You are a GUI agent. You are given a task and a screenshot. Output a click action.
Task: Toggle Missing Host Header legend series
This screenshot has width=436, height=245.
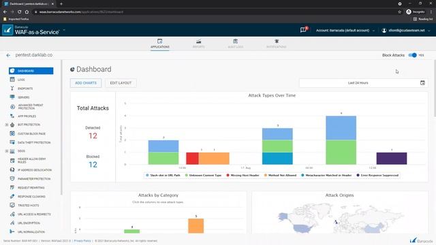click(243, 176)
